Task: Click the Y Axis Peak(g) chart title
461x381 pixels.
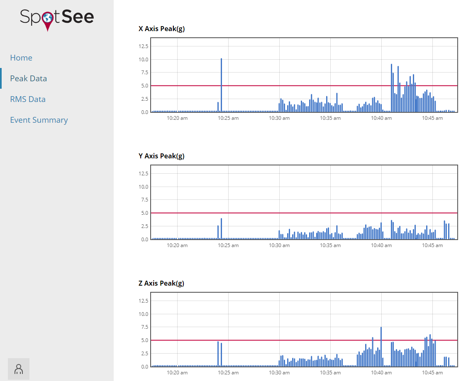Action: (161, 156)
